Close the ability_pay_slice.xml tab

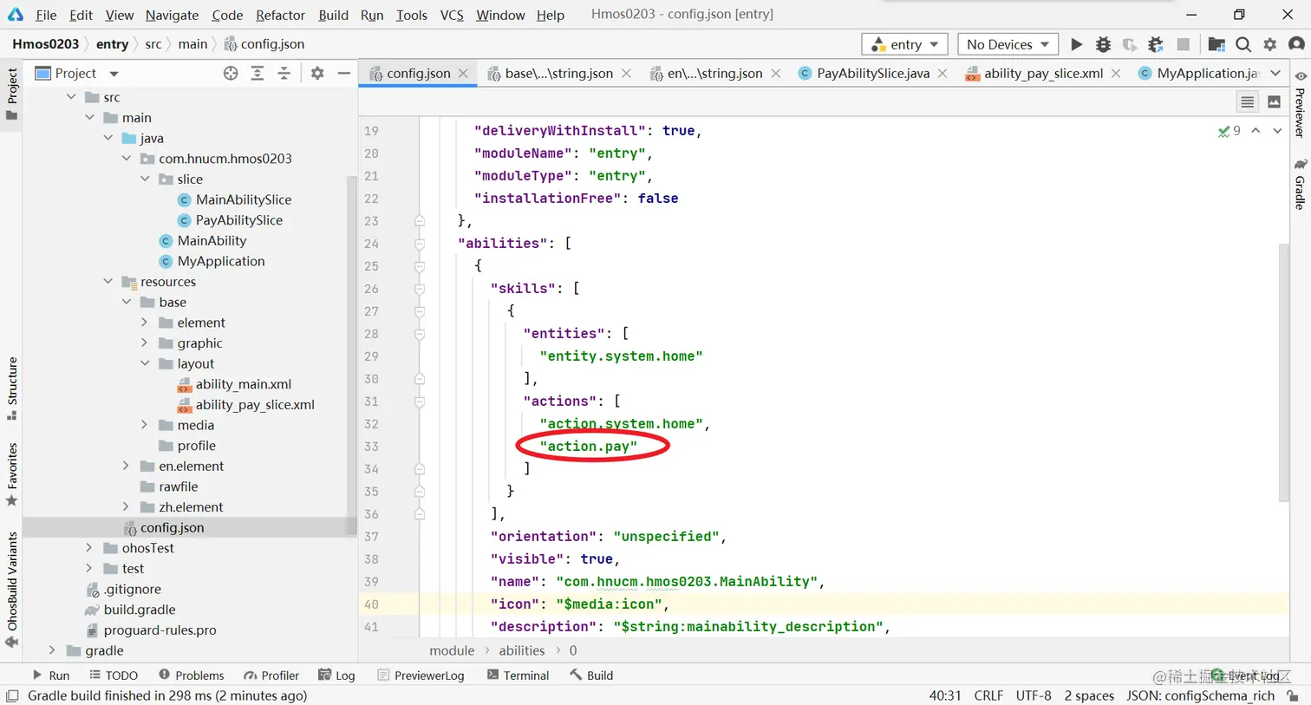click(x=1116, y=74)
